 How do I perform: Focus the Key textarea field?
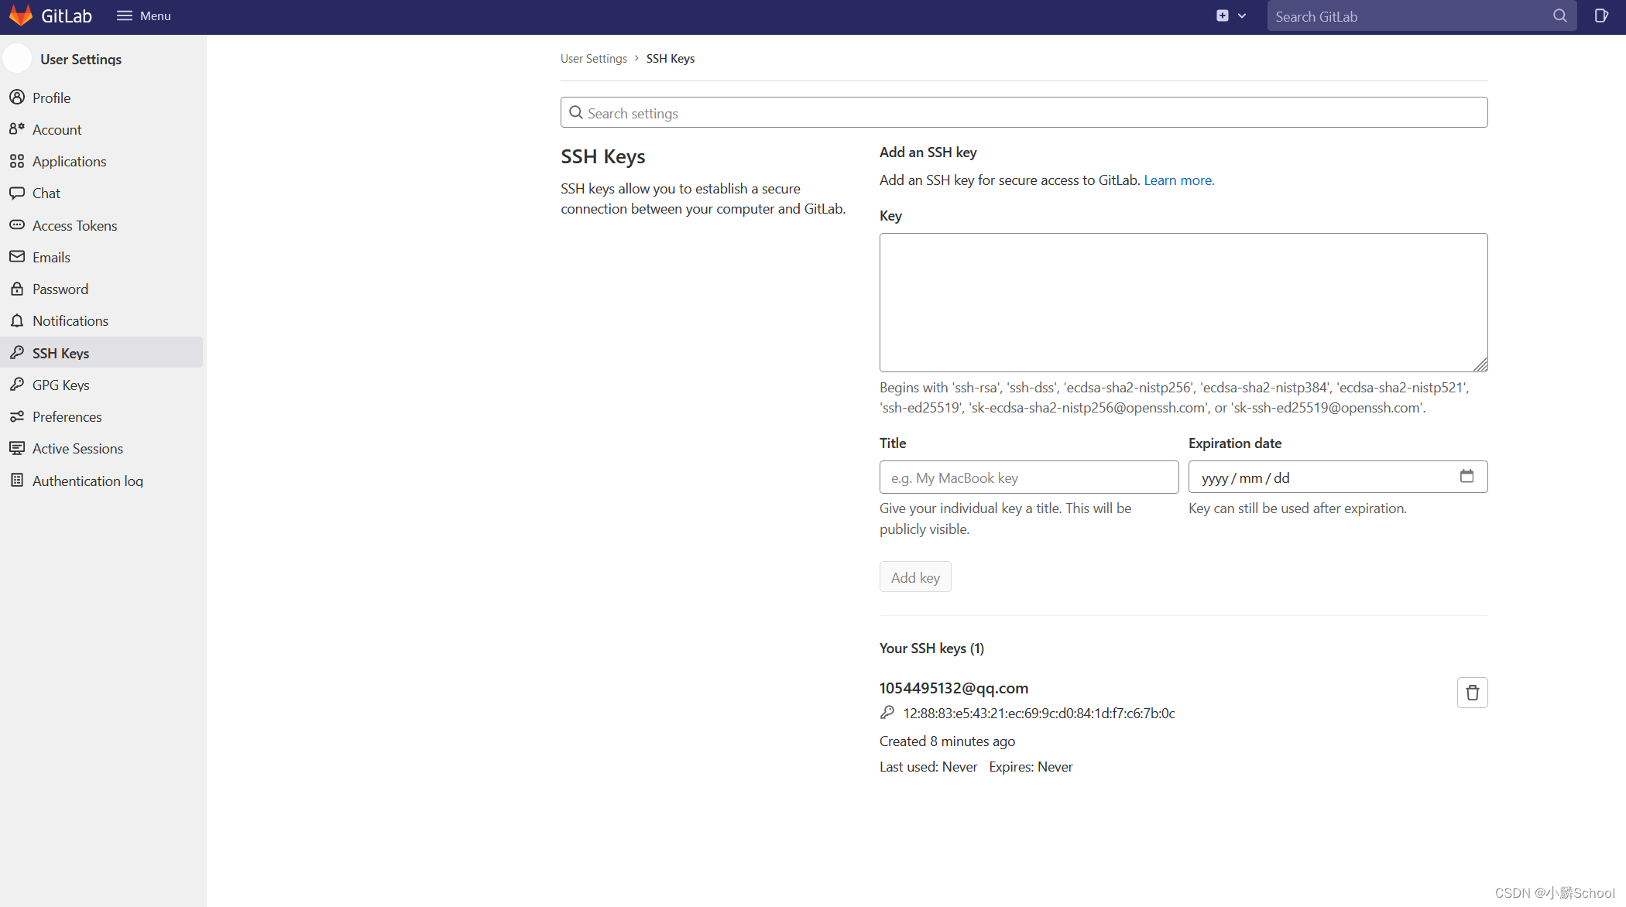point(1182,302)
